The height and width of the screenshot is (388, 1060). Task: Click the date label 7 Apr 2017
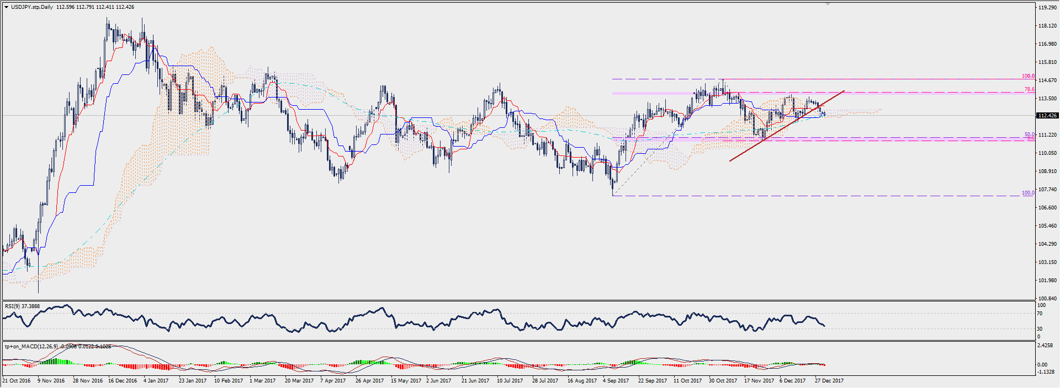333,381
